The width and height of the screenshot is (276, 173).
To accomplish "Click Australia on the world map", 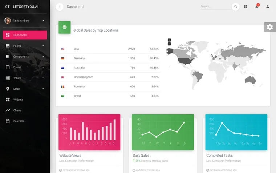I will click(250, 80).
